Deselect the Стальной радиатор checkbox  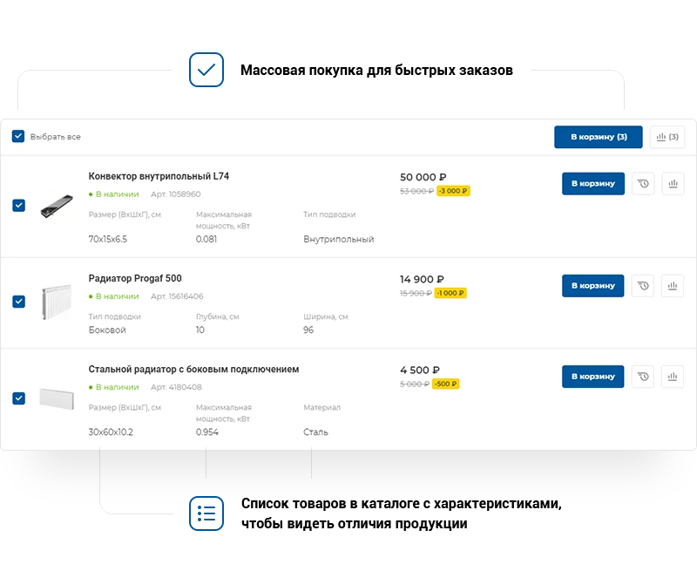(x=19, y=398)
